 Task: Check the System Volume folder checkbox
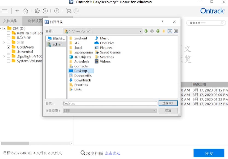(x=9, y=61)
